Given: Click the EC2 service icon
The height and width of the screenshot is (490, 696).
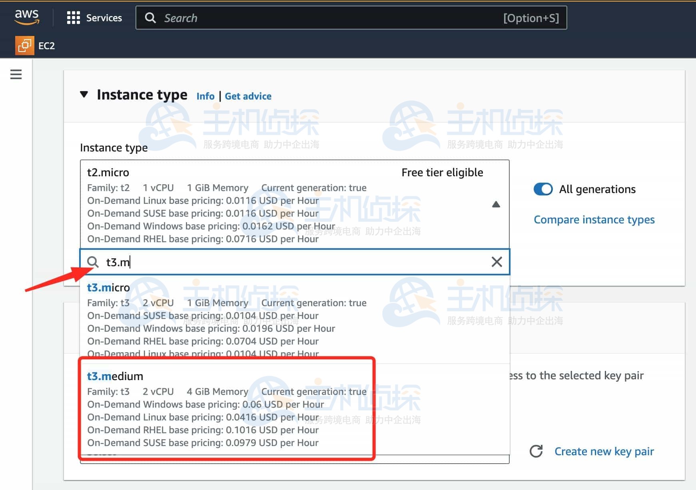Looking at the screenshot, I should tap(24, 46).
